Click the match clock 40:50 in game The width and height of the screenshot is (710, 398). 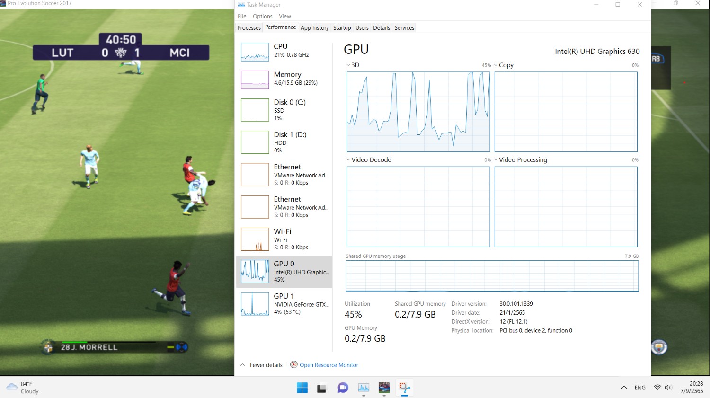pos(121,40)
